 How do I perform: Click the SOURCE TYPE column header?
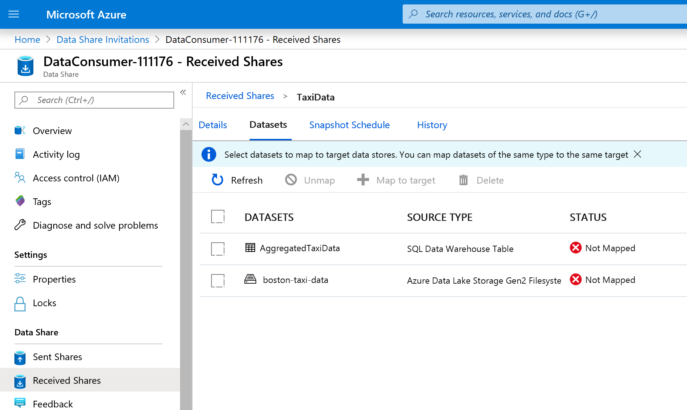click(440, 217)
